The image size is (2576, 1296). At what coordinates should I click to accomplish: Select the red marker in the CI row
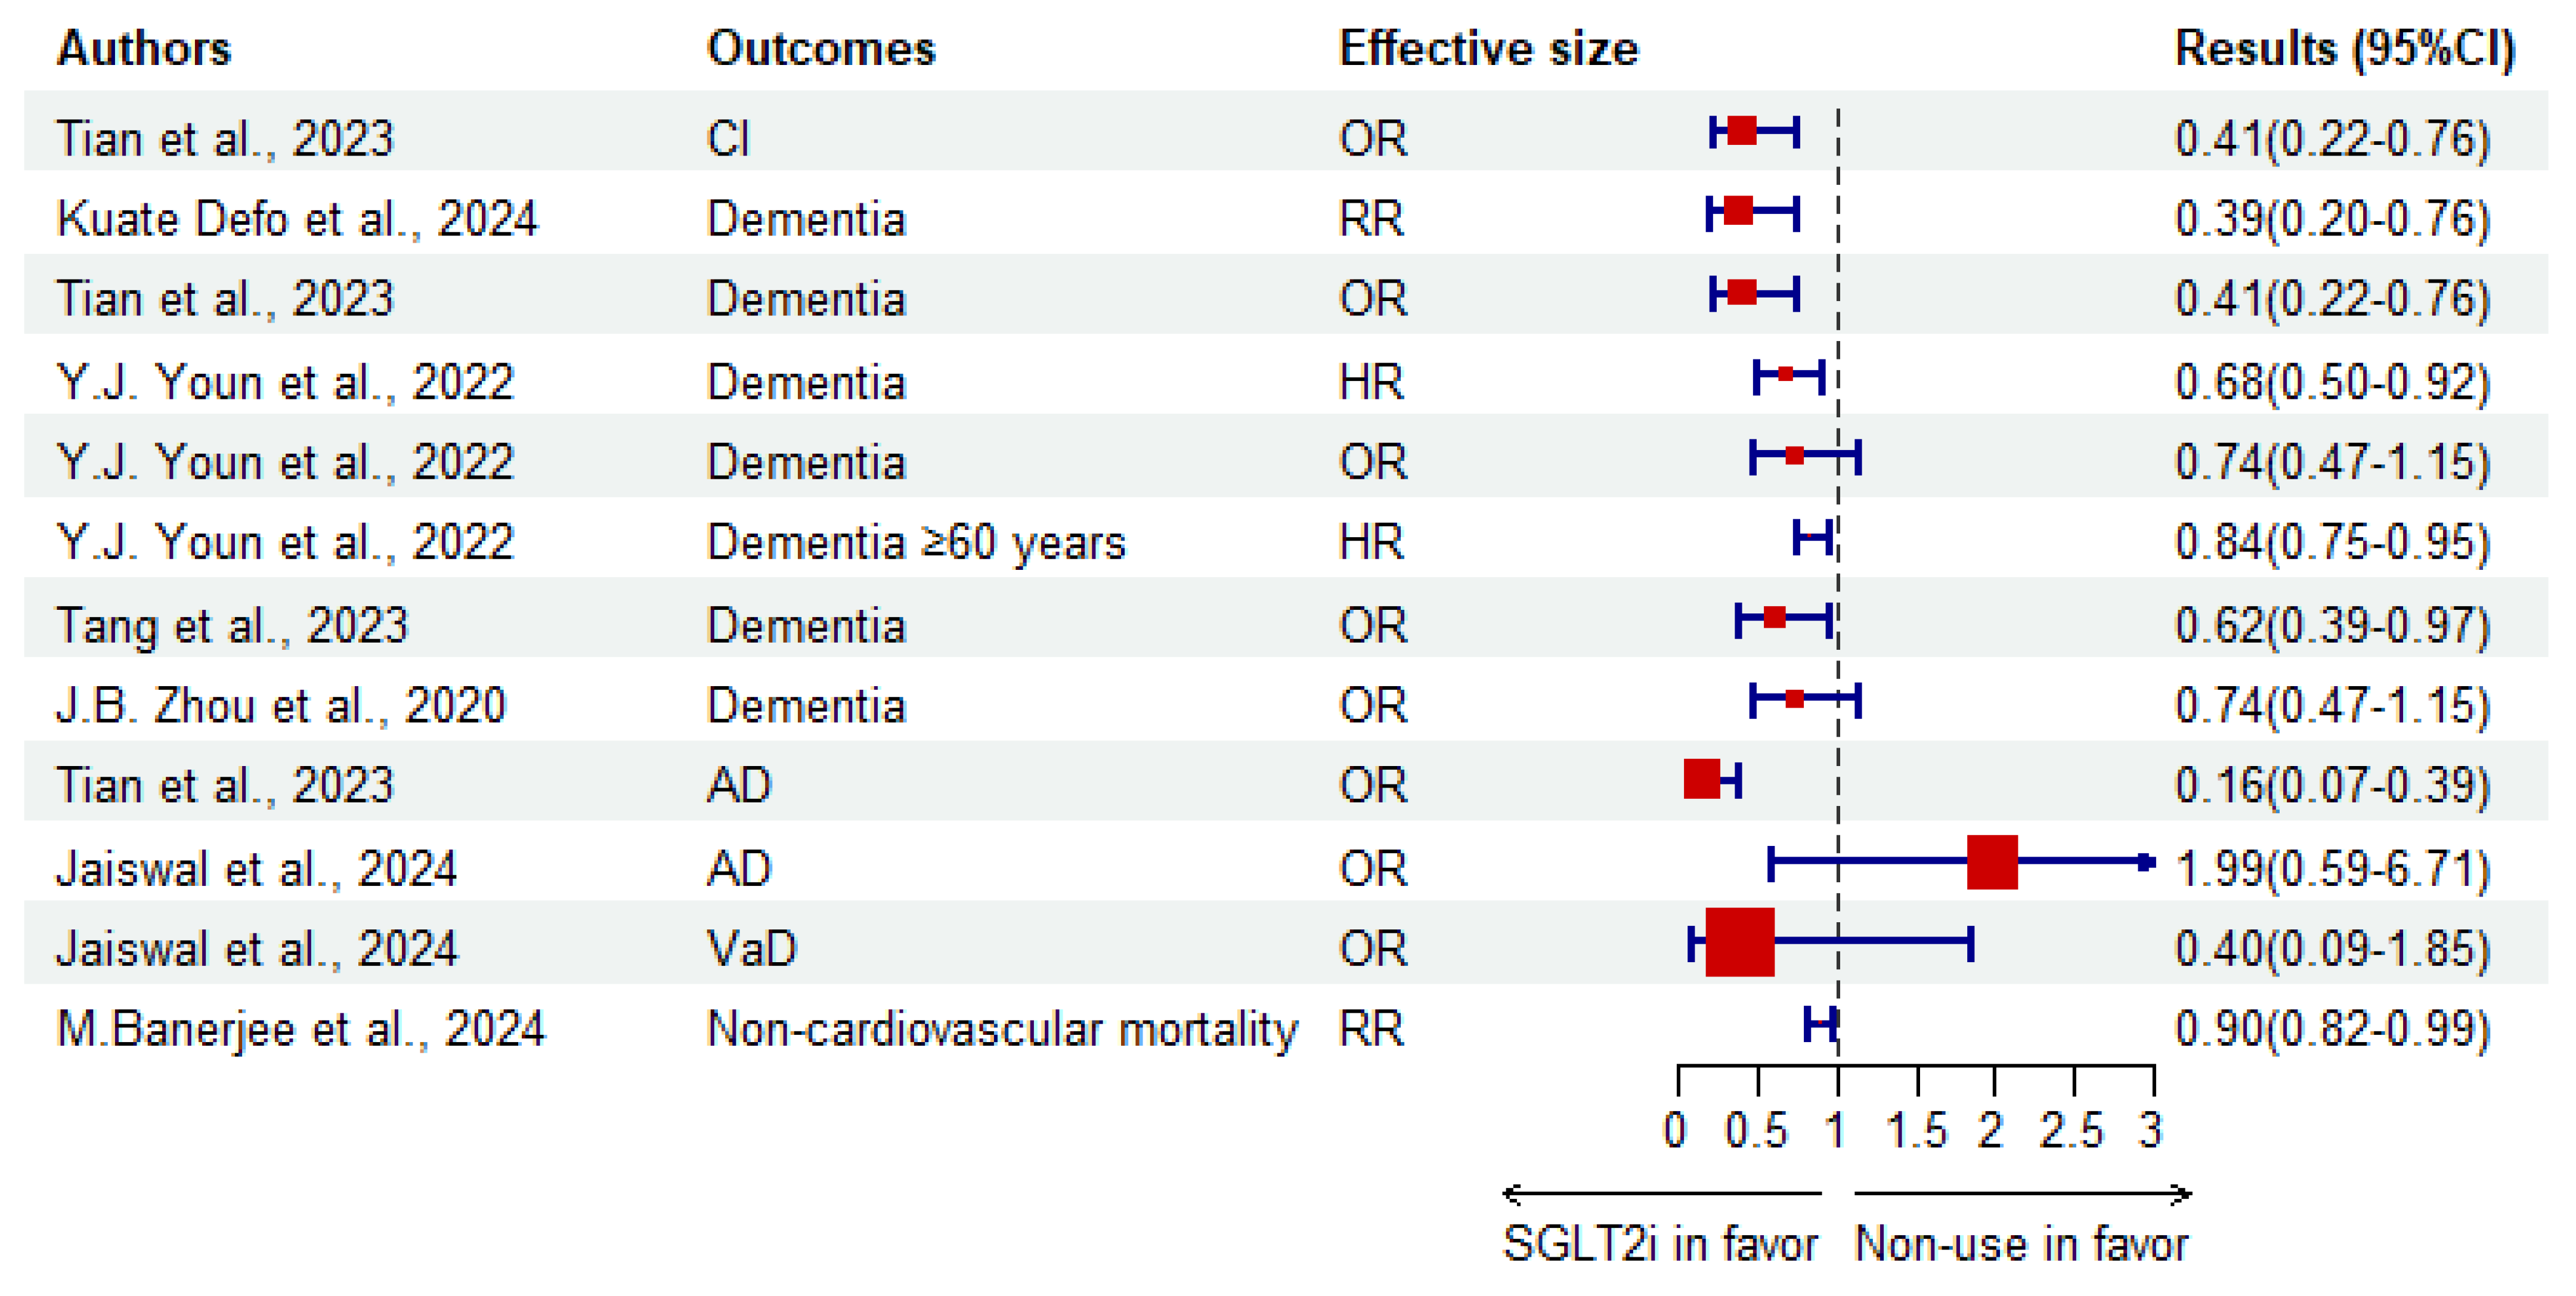click(1741, 131)
